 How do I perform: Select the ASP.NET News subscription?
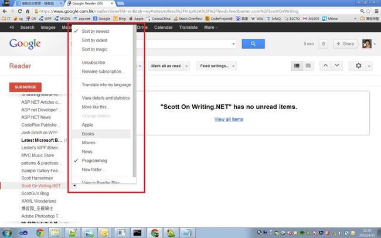[x=36, y=117]
